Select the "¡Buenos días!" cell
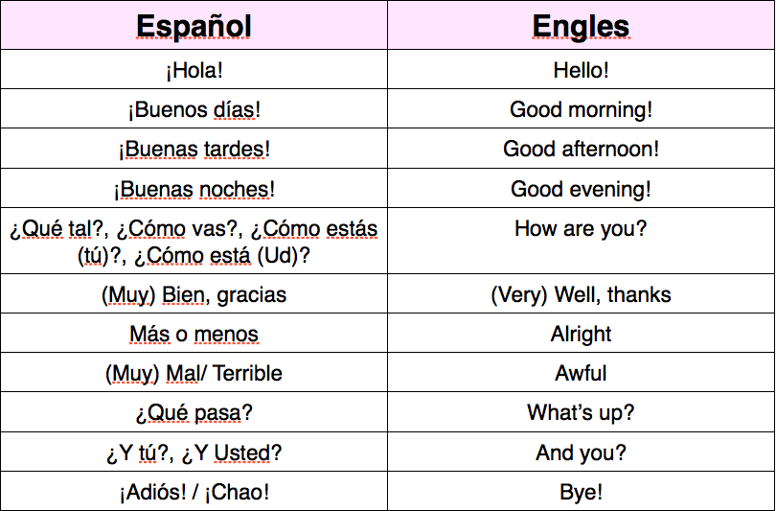 (x=194, y=109)
